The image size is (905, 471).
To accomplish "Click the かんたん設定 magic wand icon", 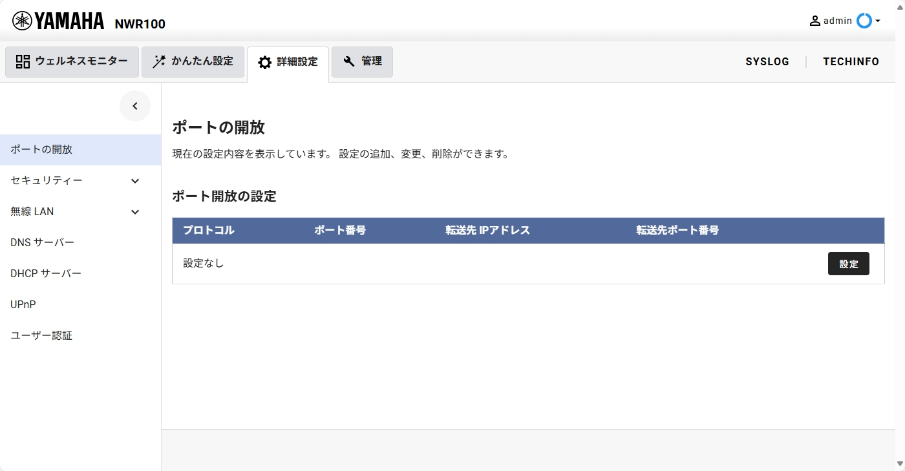I will click(158, 62).
